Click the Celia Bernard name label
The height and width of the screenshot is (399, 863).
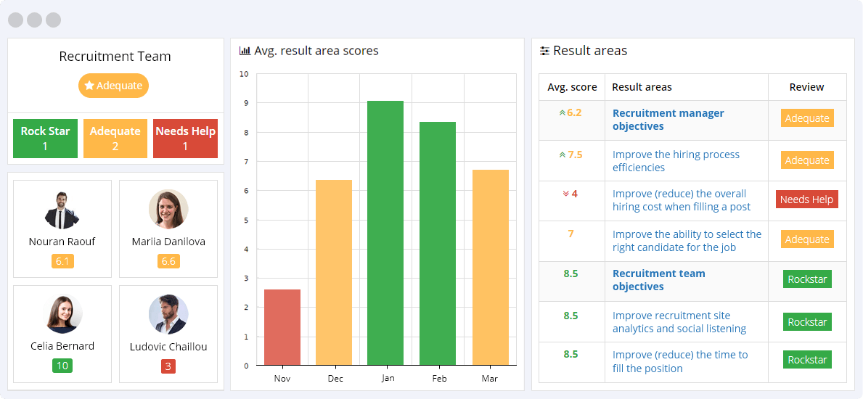click(62, 346)
